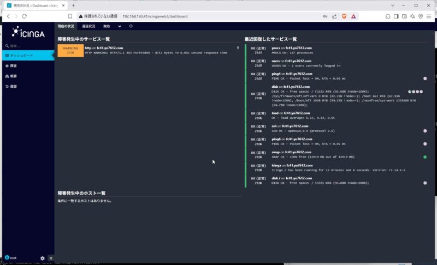Open the tab search chevron in title bar
This screenshot has width=437, height=265.
tap(392, 5)
